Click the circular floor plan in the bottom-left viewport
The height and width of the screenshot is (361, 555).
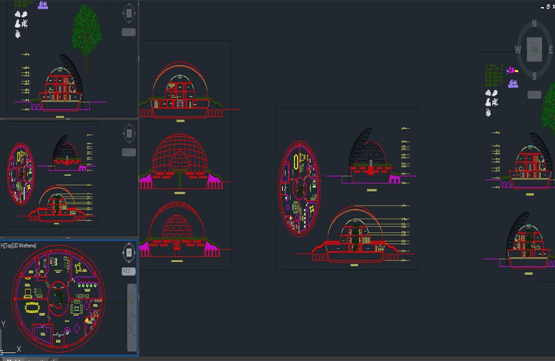pyautogui.click(x=59, y=299)
